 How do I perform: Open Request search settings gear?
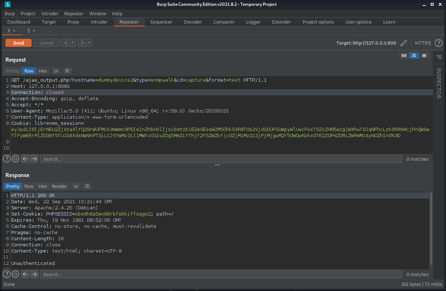tap(16, 159)
